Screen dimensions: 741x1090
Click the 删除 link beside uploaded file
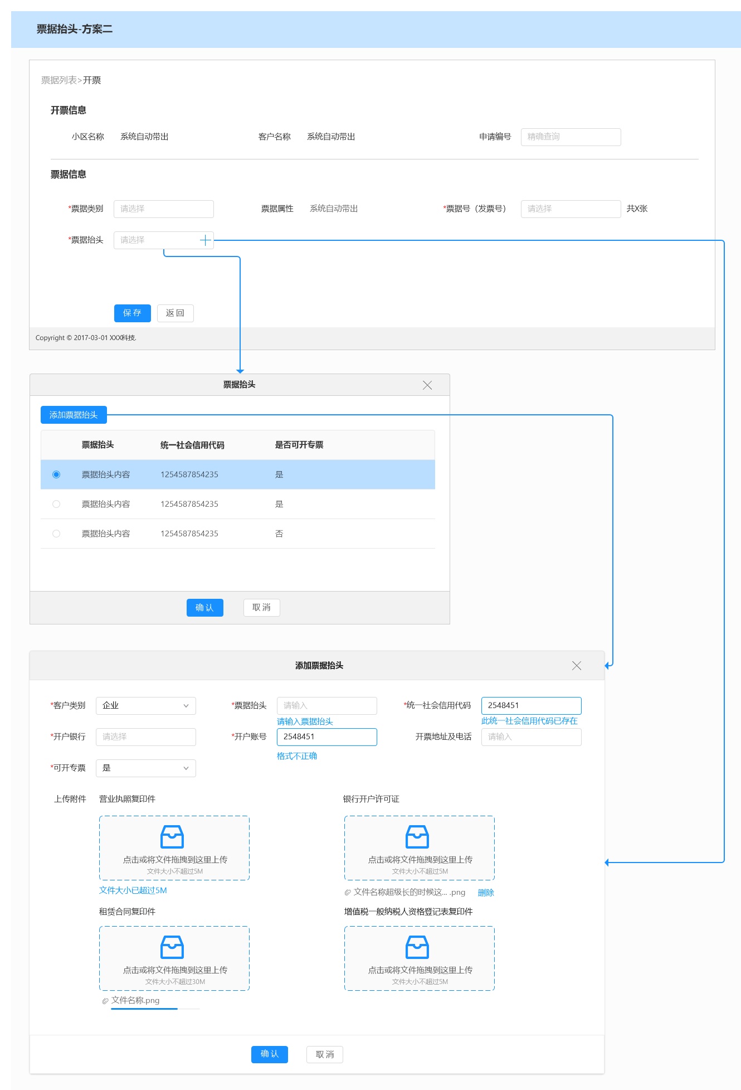(x=486, y=893)
